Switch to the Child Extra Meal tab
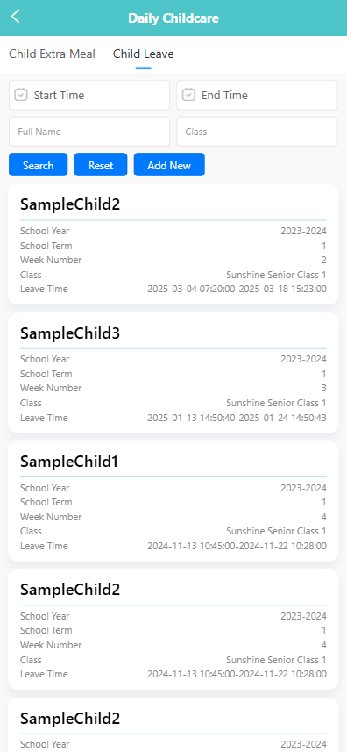Screen dimensions: 347x752 point(53,54)
